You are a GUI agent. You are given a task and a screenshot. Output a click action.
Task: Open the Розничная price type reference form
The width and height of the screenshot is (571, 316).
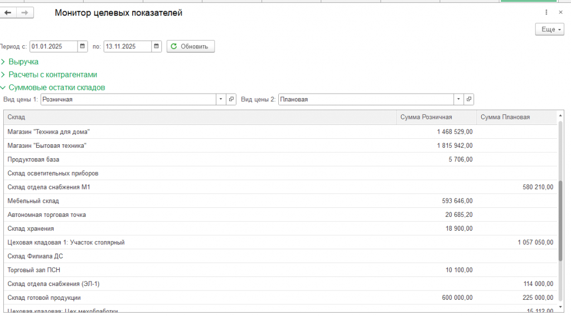tap(231, 99)
